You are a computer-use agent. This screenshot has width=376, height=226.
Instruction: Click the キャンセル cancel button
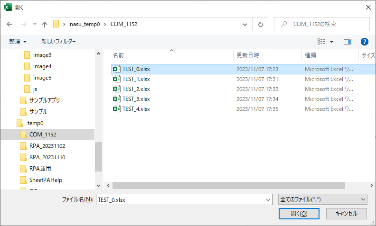point(346,214)
